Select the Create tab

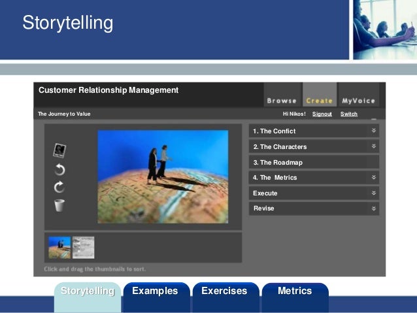[320, 101]
